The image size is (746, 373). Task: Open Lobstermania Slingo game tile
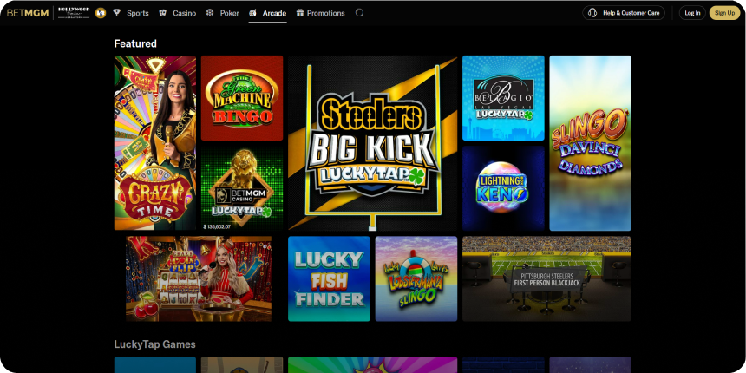click(x=416, y=278)
